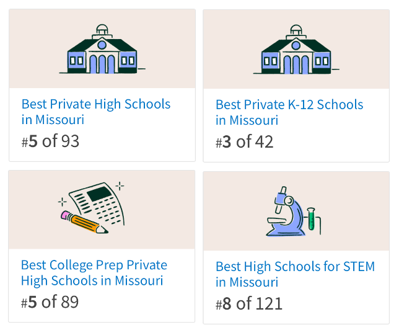Select the #5 of 89 ranking text
The height and width of the screenshot is (335, 399).
(x=50, y=302)
